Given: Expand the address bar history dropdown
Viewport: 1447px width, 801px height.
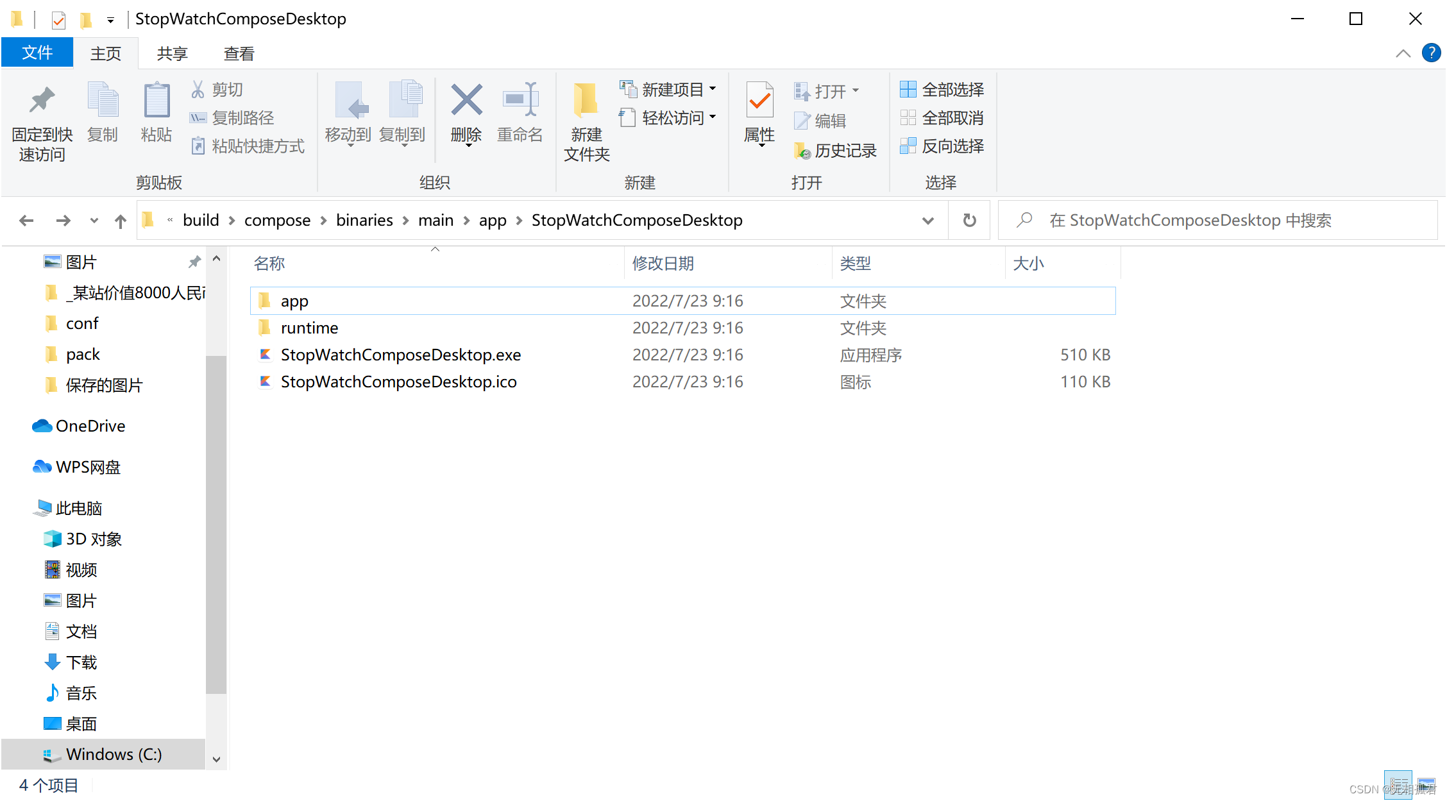Looking at the screenshot, I should 927,221.
